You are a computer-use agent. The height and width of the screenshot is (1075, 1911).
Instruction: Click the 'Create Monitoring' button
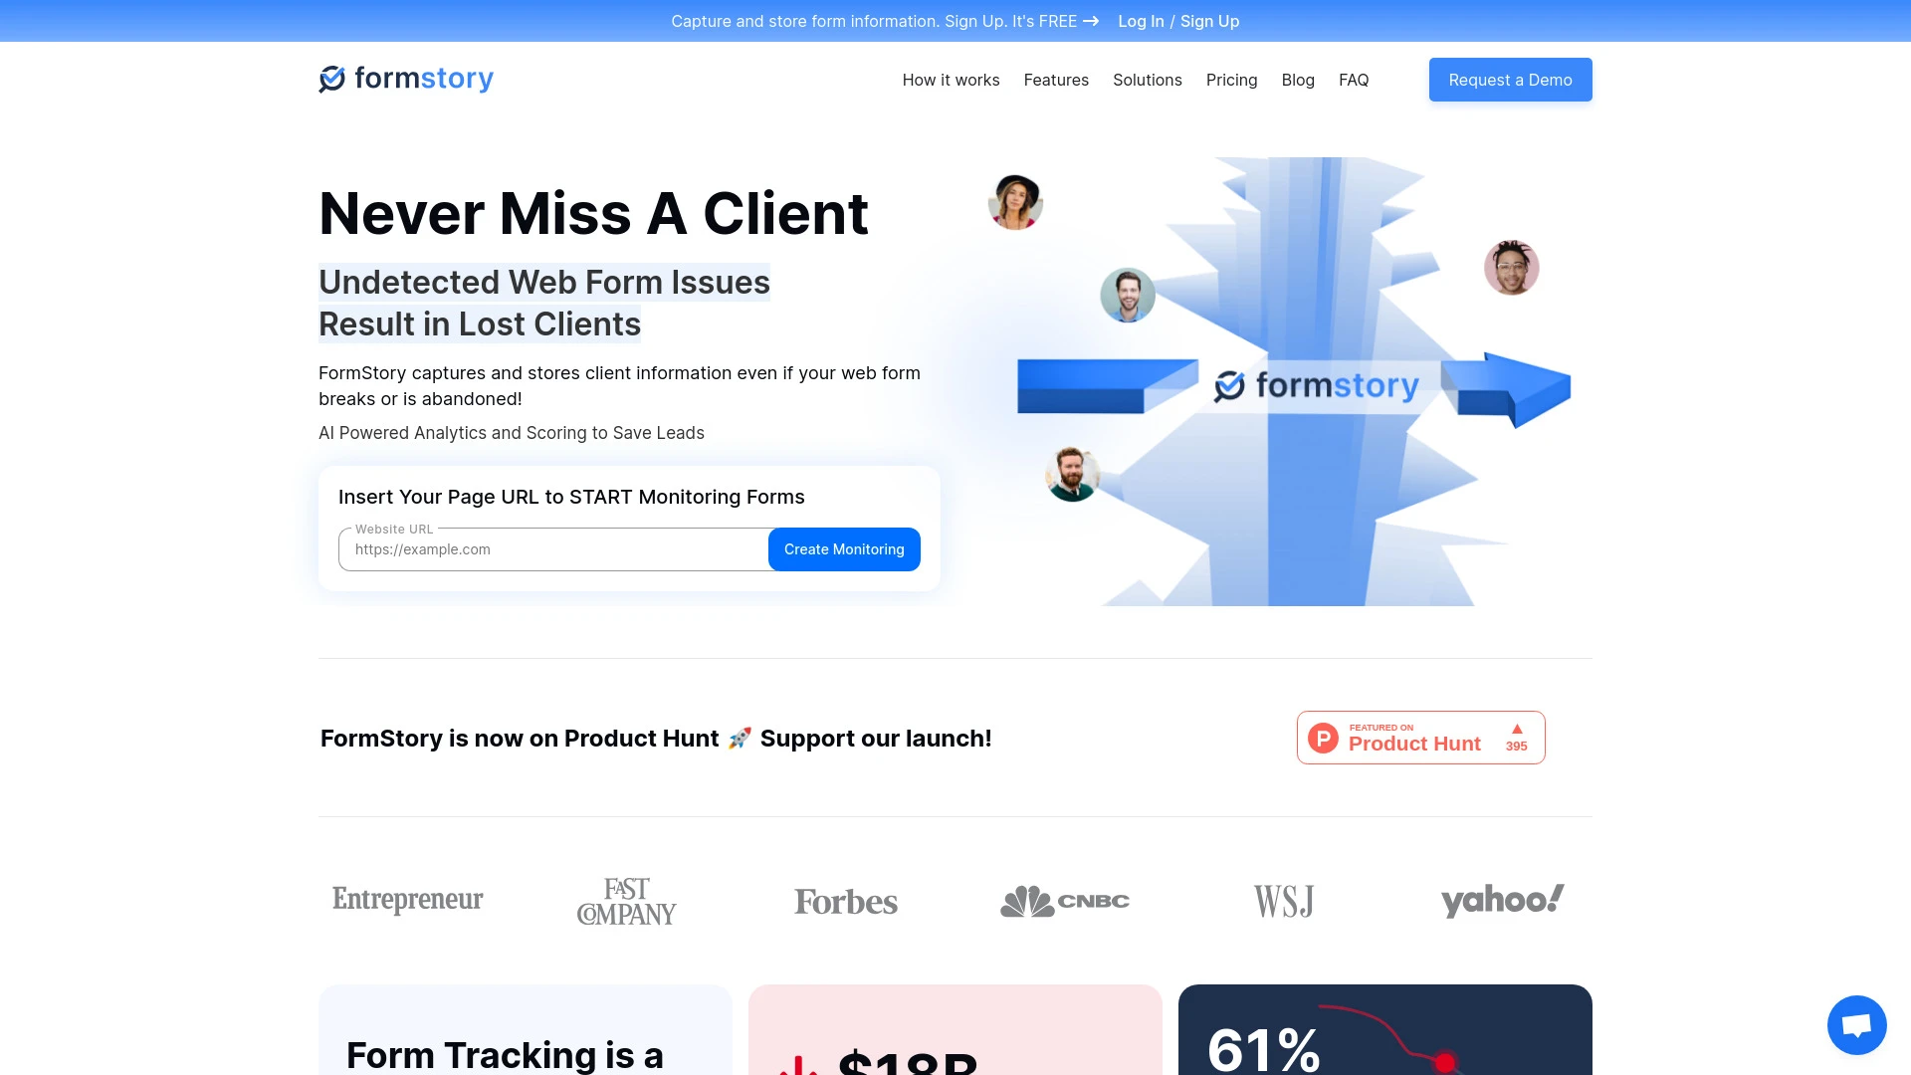pos(844,548)
